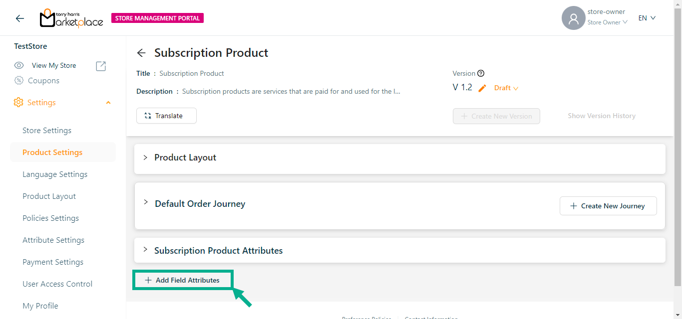The image size is (682, 319).
Task: Click the Translate button
Action: pos(166,116)
